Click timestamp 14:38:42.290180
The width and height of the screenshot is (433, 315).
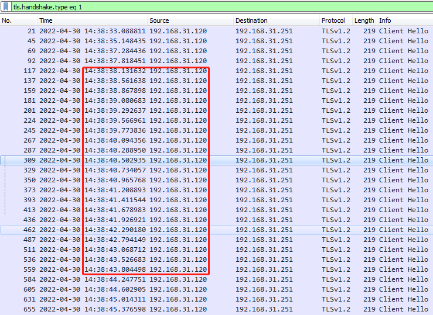(115, 230)
